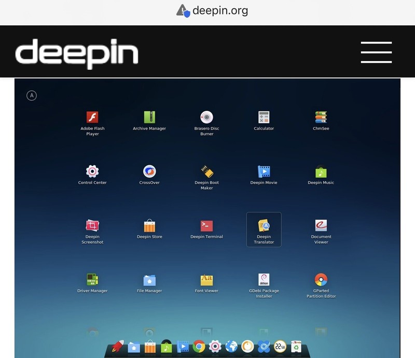Click the shopping bag store icon in dock
Image resolution: width=415 pixels, height=358 pixels.
[x=150, y=347]
